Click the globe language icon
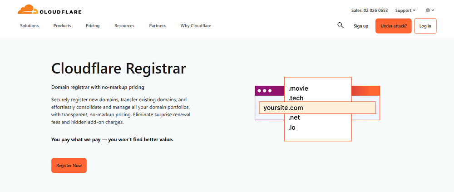 (428, 10)
